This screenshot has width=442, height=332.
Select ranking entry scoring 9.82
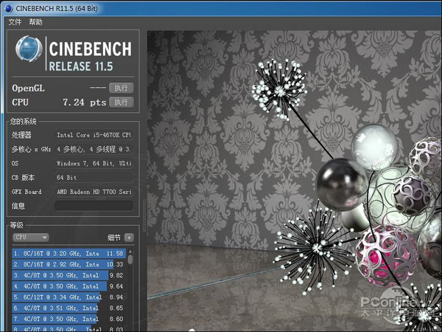click(68, 275)
